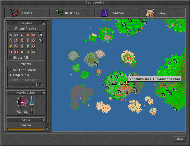Viewport: 190px width, 146px height.
Task: Collapse the Area panel
Action: 43,120
